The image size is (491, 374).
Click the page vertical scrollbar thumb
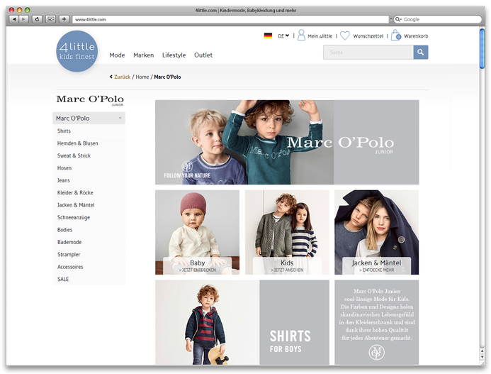482,48
